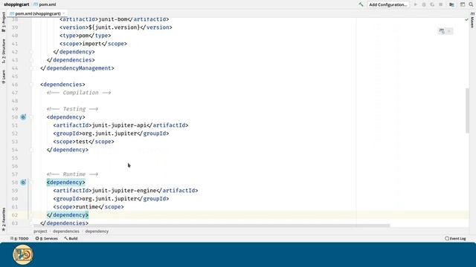Click the closing dependencyManagement tag

(x=77, y=68)
